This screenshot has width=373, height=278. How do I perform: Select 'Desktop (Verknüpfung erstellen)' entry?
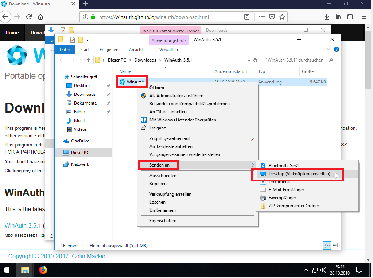pos(299,174)
